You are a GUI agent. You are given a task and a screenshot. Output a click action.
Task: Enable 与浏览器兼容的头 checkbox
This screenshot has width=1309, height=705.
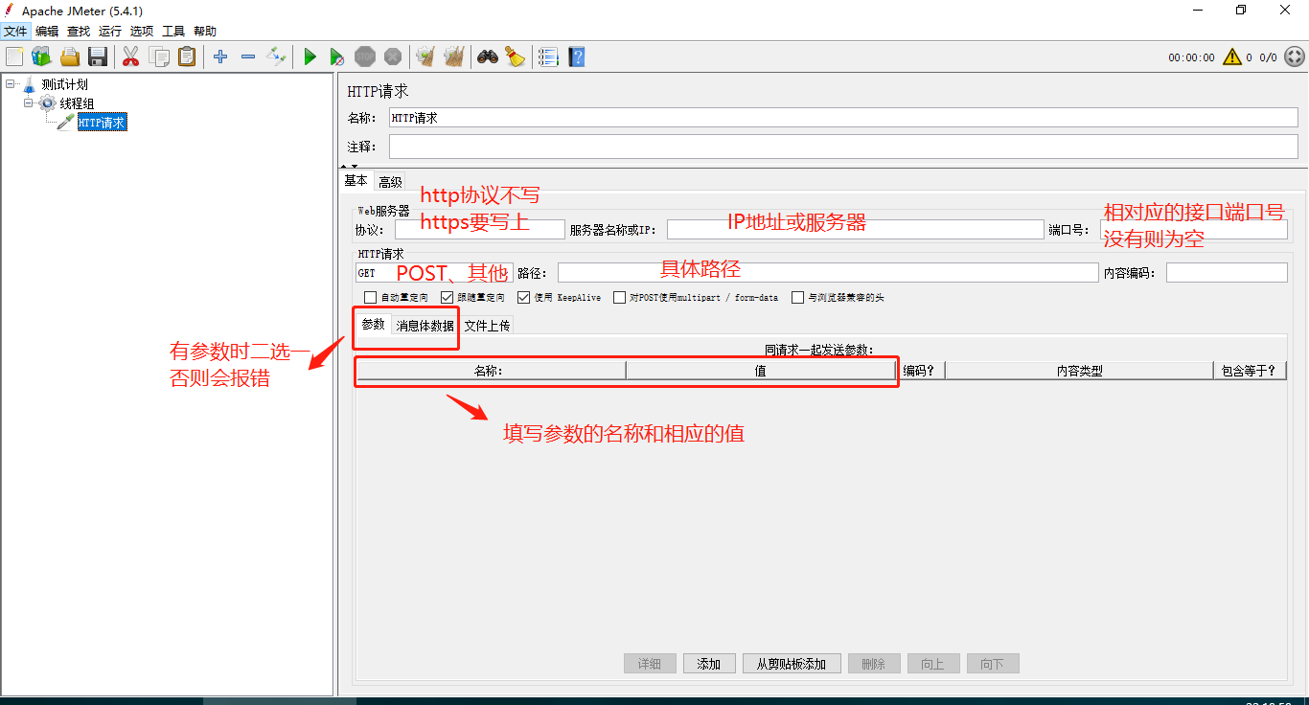pos(797,298)
